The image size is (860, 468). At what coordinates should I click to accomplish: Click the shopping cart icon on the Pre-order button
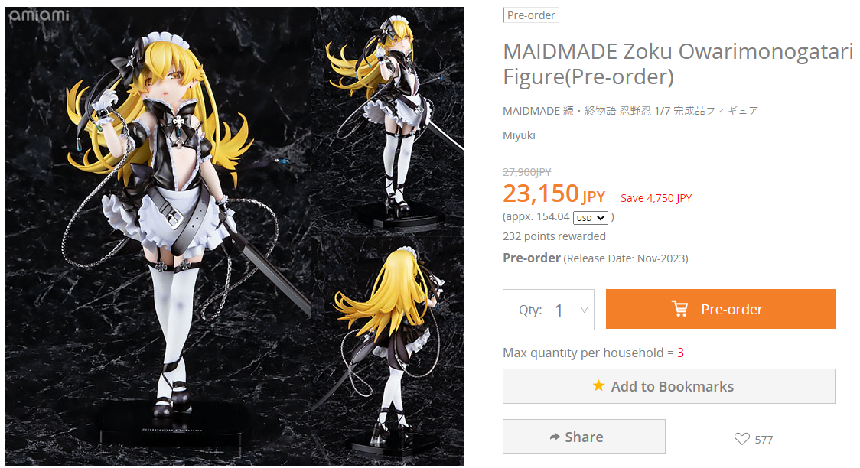tap(679, 308)
